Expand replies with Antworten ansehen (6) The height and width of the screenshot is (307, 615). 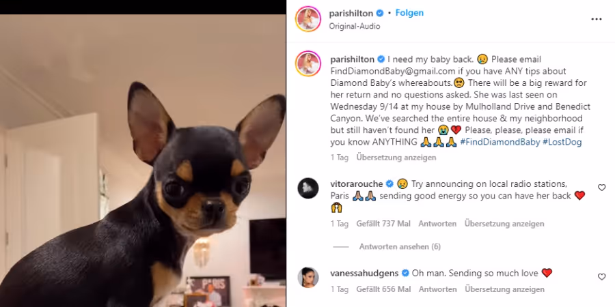pos(400,247)
